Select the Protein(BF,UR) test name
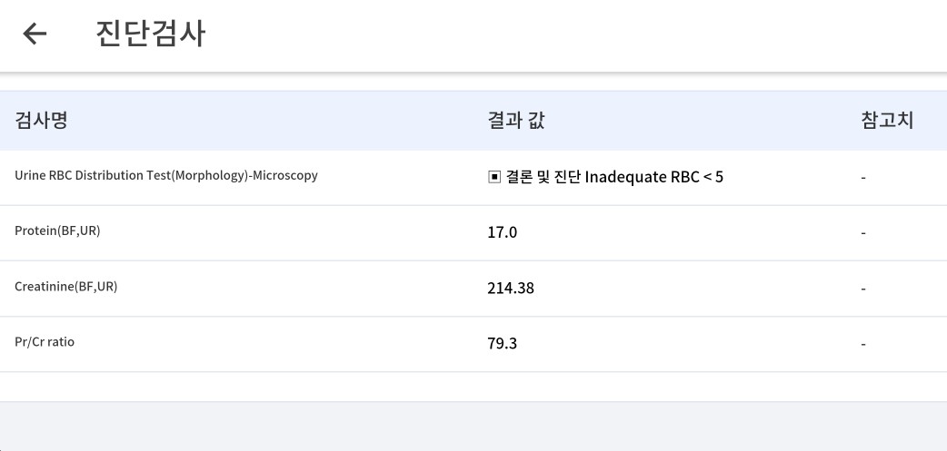The image size is (947, 451). 57,230
